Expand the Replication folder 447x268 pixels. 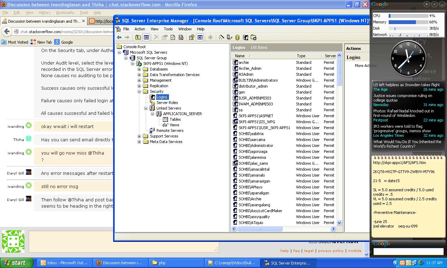pyautogui.click(x=139, y=86)
